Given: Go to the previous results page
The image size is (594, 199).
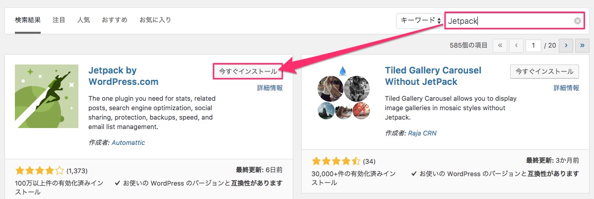Looking at the screenshot, I should pyautogui.click(x=516, y=46).
